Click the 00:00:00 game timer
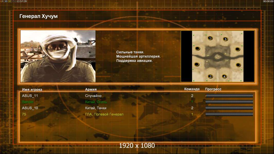Screen dimensions: 274x154 click(x=268, y=1)
